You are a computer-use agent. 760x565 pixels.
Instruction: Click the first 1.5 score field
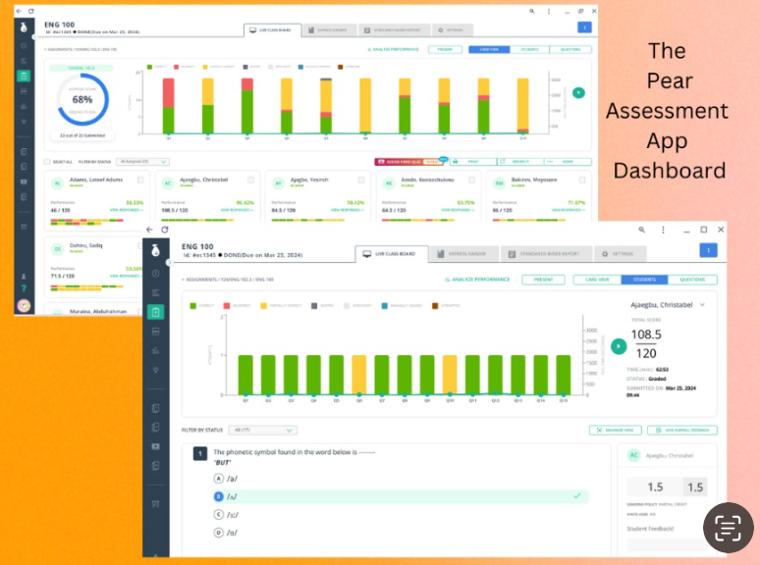tap(655, 488)
